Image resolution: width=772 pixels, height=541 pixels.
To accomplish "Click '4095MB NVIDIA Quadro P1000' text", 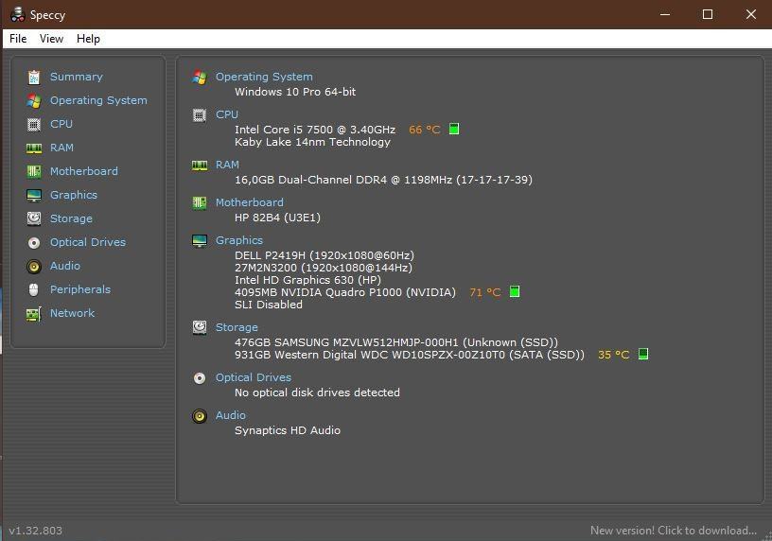I will click(319, 292).
